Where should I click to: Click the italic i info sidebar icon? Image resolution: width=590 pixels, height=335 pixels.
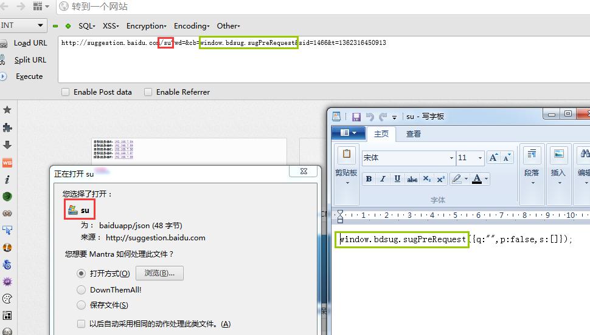pos(7,180)
